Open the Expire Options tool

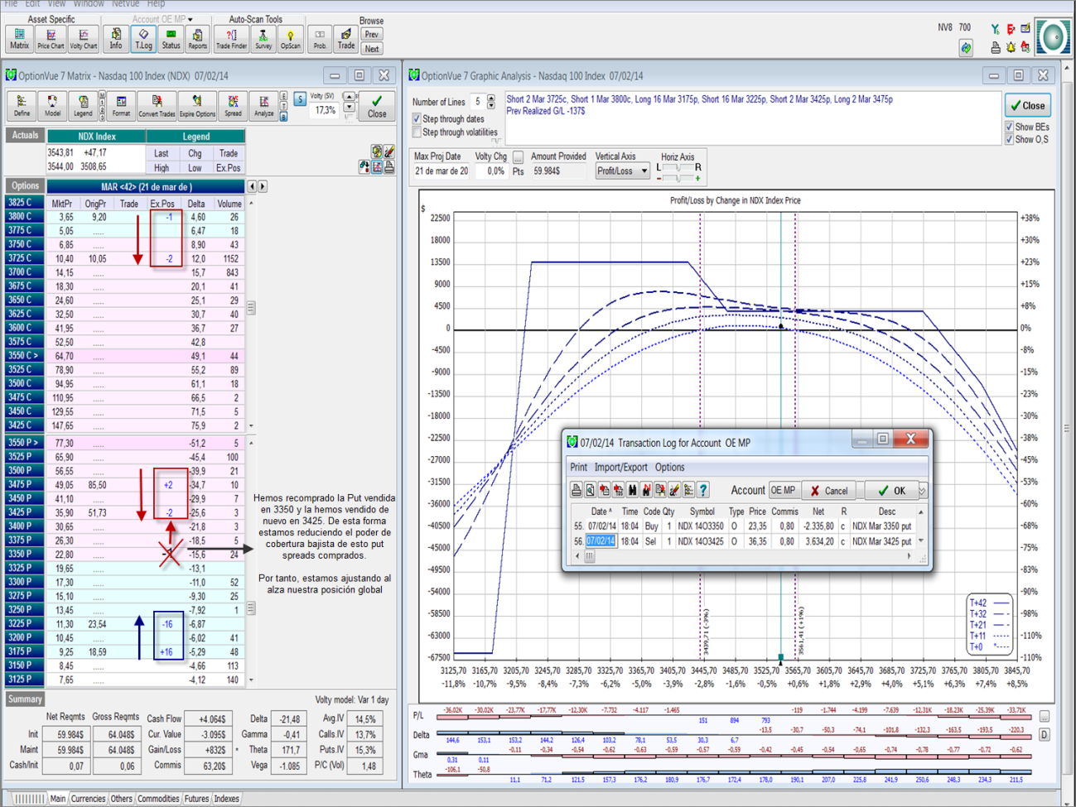(x=197, y=106)
